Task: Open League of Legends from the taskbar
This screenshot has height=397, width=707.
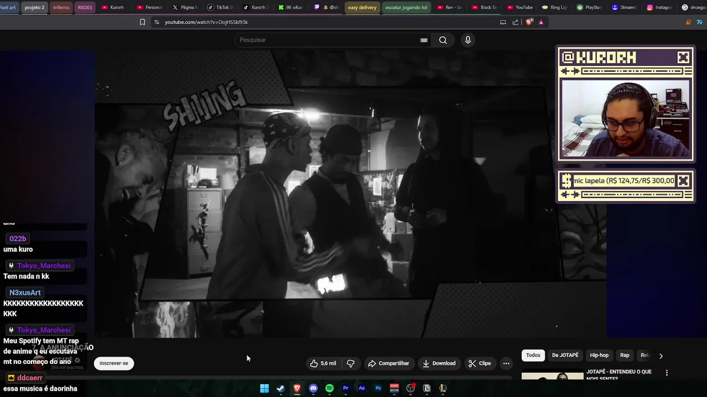Action: coord(443,388)
